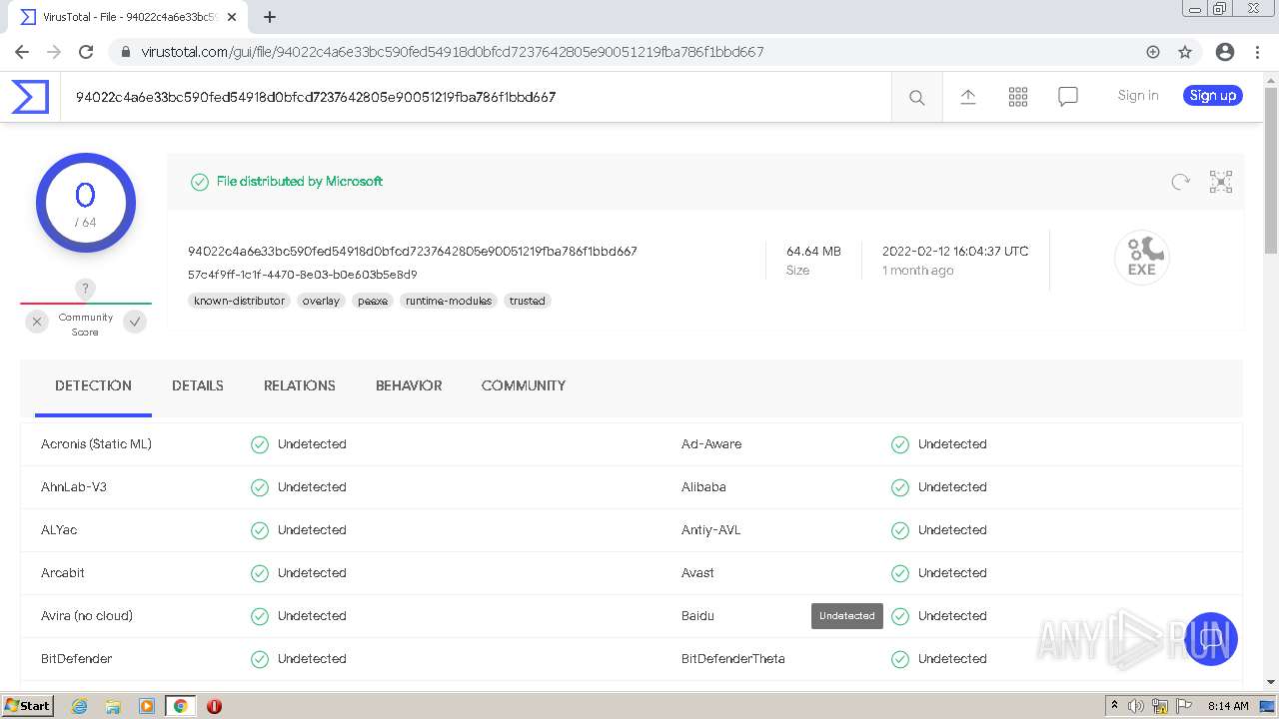Click the Baidu engine name
The image size is (1279, 719).
(697, 616)
